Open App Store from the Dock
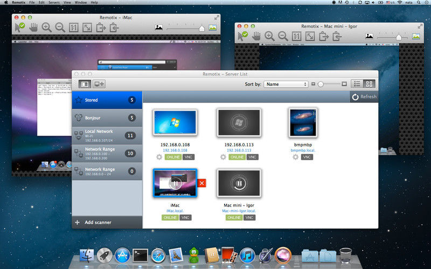Screen dimensions: 431x269 tap(122, 256)
